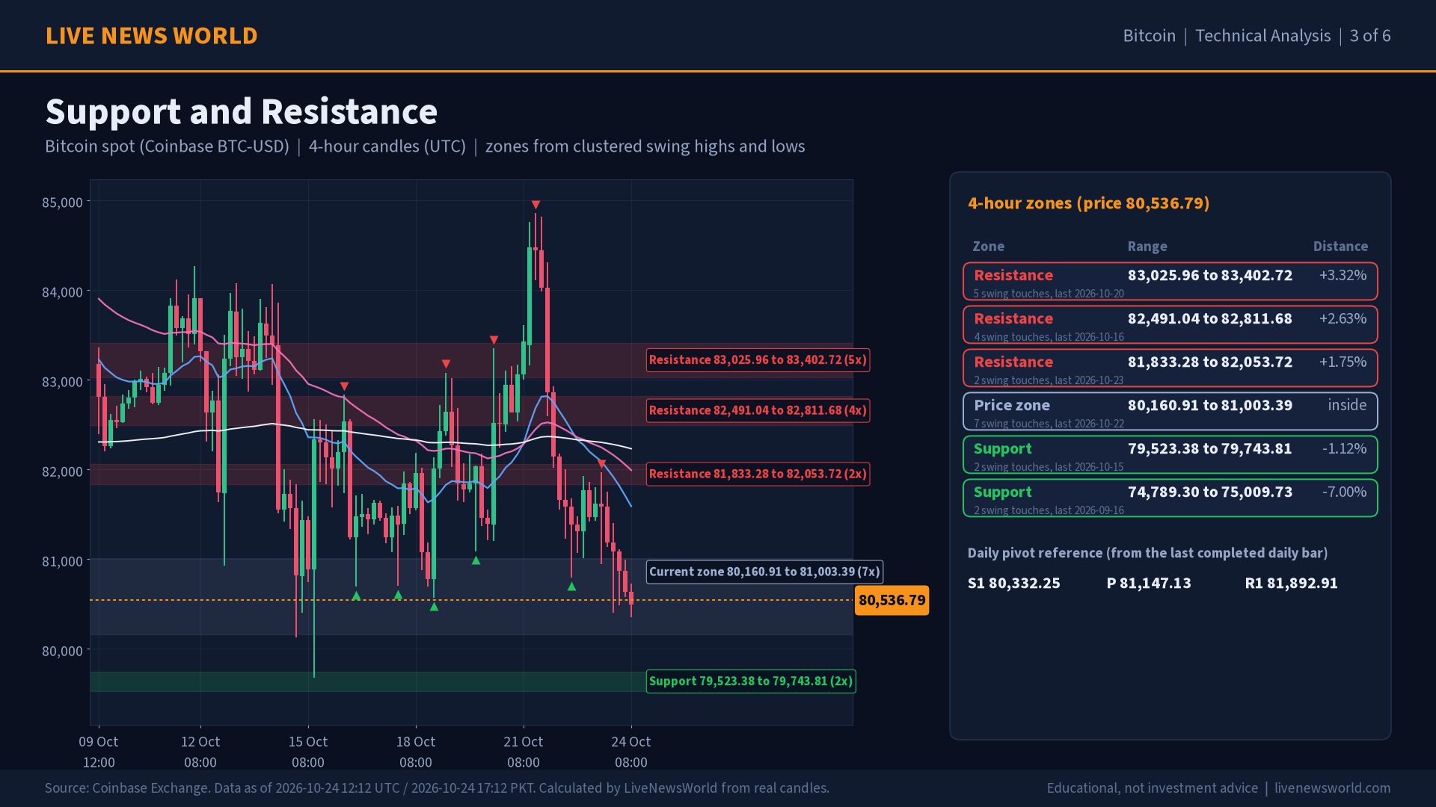Select the Support 79,523.38 to 79,743.81 table row
The image size is (1436, 807).
[1170, 455]
